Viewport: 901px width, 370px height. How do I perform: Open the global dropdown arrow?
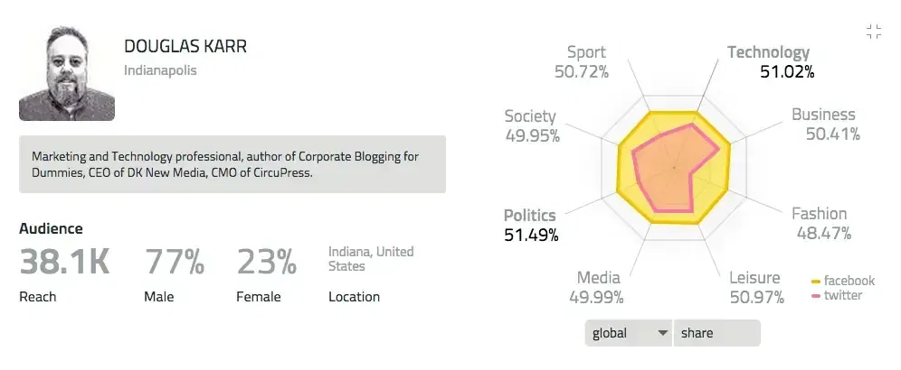pos(662,333)
